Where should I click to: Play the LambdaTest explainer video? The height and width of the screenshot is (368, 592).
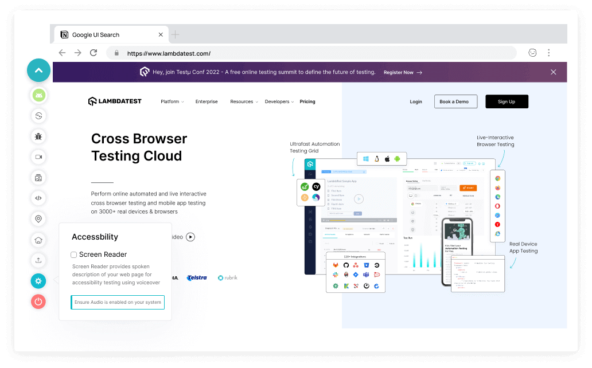(x=189, y=237)
